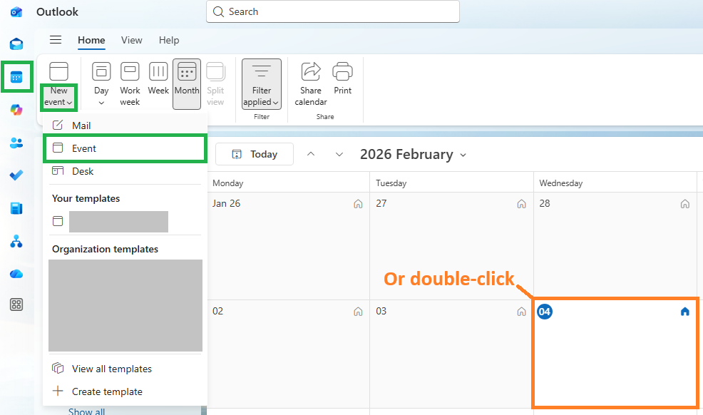Click the Outlook logo icon
Viewport: 703px width, 415px height.
pyautogui.click(x=16, y=11)
